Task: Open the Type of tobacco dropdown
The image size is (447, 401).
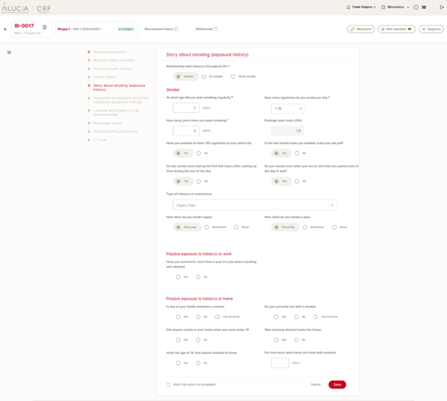Action: (255, 206)
